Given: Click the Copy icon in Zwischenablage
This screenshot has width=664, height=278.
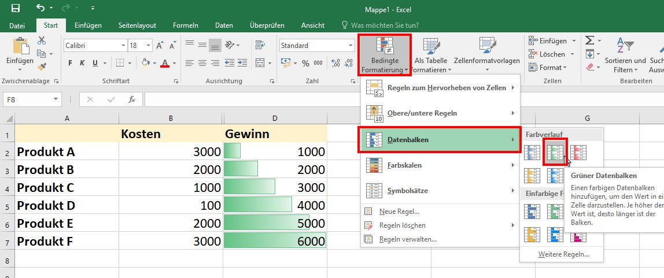Looking at the screenshot, I should tap(42, 54).
